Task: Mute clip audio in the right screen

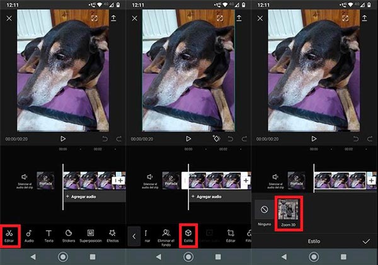Action: (275, 181)
